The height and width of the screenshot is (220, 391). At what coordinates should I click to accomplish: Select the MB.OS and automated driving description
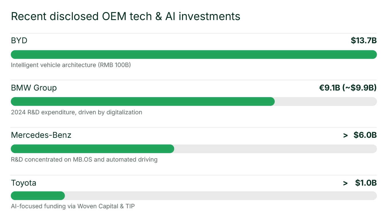[x=84, y=160]
